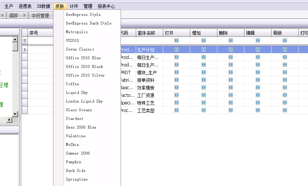
Task: Select the 工艺类型 cell
Action: coord(149,111)
